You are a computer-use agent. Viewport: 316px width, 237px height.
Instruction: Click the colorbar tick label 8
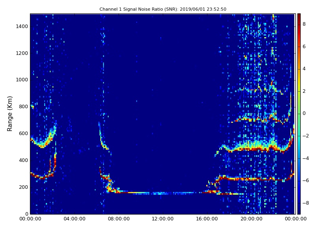(304, 24)
